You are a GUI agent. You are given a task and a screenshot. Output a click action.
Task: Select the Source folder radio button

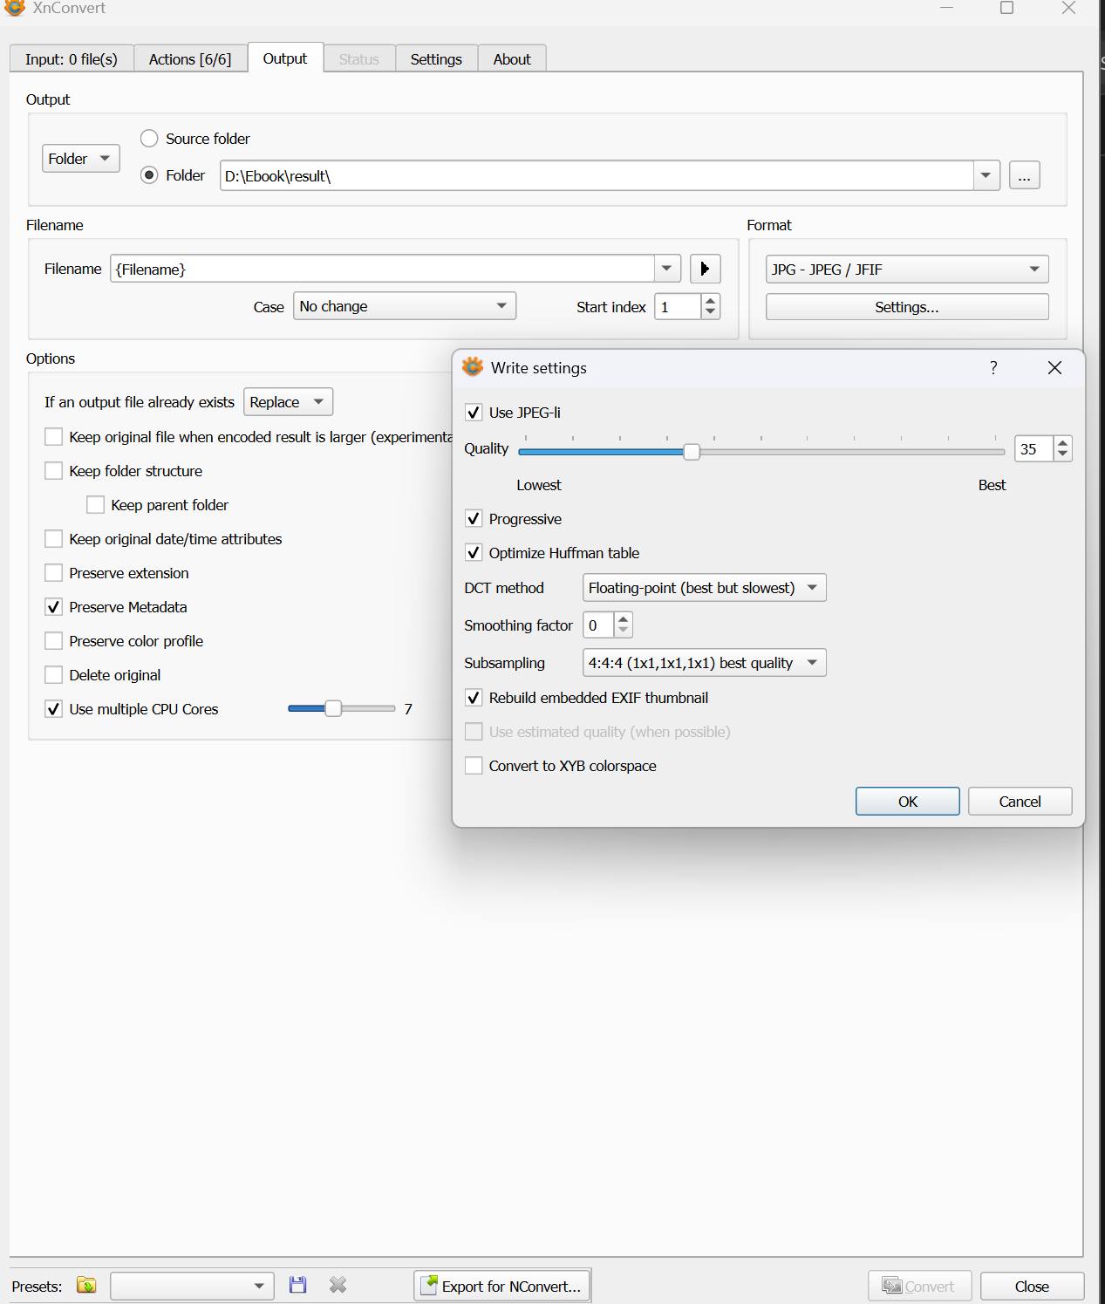[x=149, y=139]
